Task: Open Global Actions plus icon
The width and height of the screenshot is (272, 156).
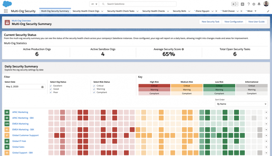Action: click(x=242, y=4)
